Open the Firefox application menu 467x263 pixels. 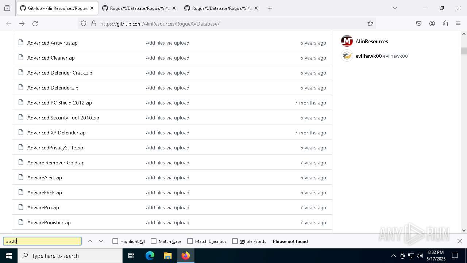[x=458, y=24]
